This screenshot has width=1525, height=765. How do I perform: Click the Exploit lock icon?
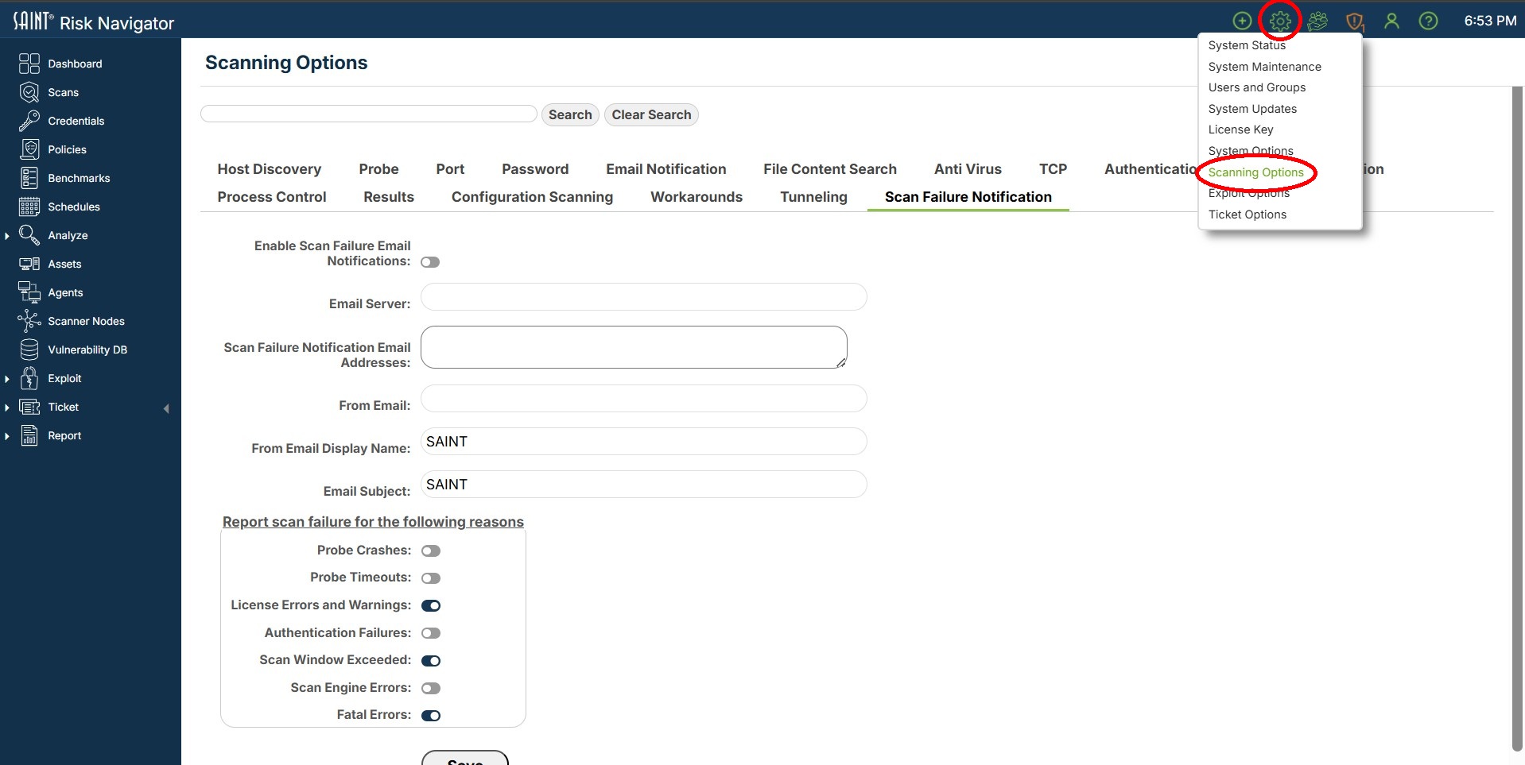(x=29, y=378)
